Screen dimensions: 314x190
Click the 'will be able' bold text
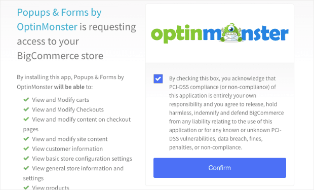69,87
